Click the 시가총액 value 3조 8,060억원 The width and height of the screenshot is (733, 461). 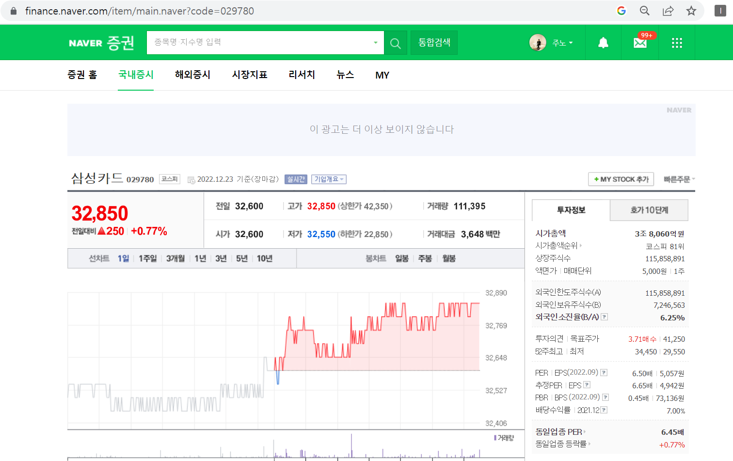pyautogui.click(x=659, y=234)
